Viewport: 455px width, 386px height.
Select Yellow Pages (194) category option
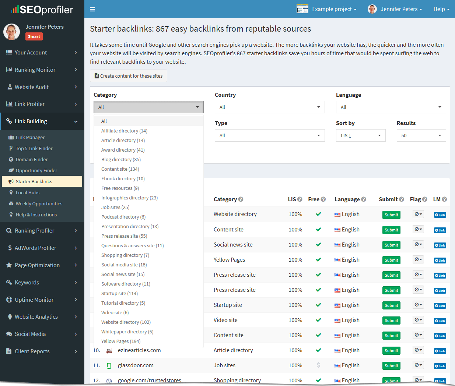click(x=148, y=341)
